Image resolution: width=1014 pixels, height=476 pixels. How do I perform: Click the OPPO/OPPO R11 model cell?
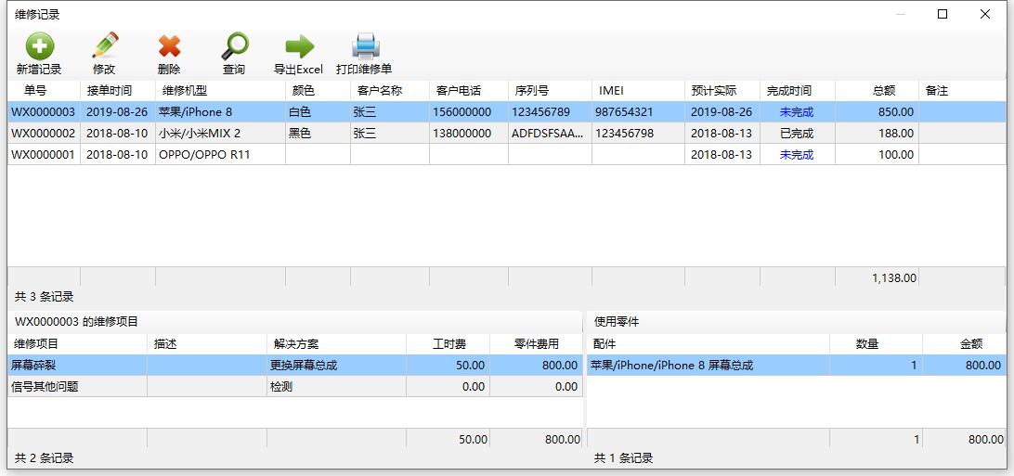click(x=220, y=154)
